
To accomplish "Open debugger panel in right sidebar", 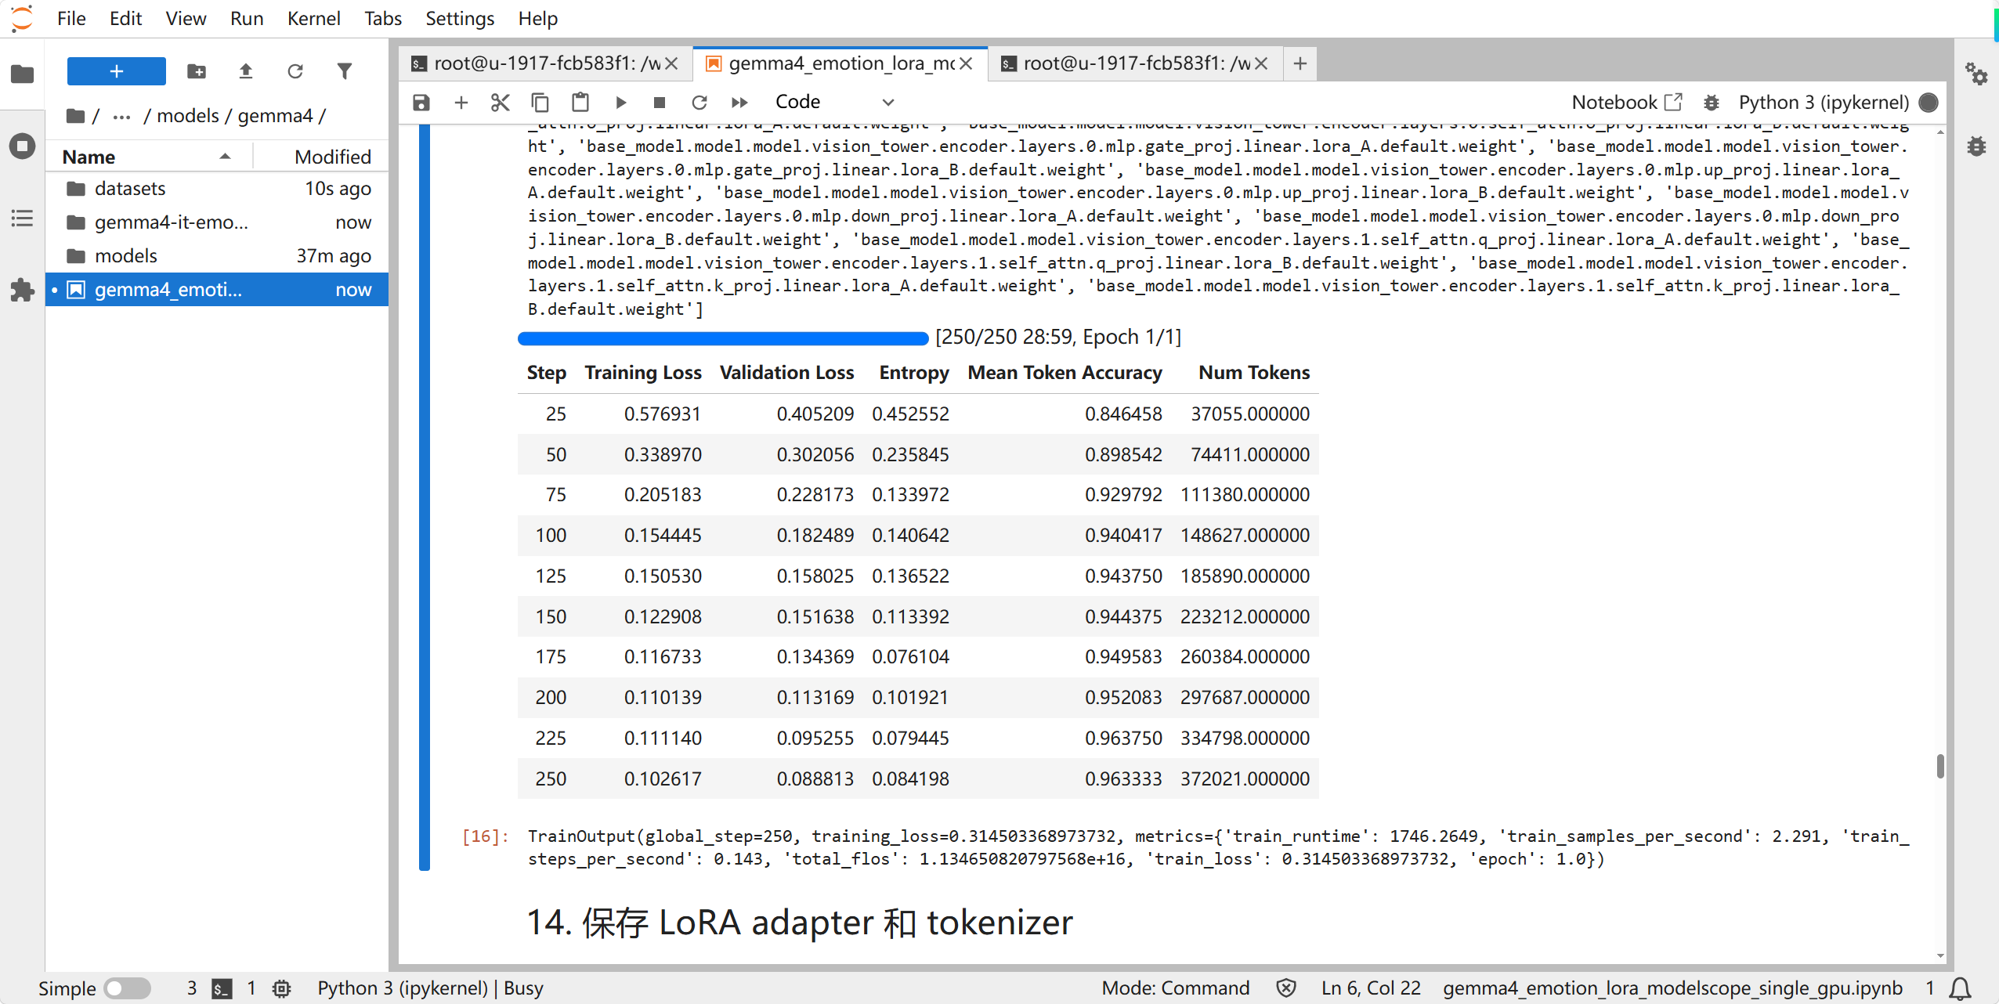I will (1976, 146).
